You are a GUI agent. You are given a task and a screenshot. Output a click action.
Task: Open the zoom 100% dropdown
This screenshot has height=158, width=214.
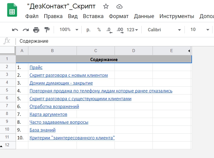[69, 29]
